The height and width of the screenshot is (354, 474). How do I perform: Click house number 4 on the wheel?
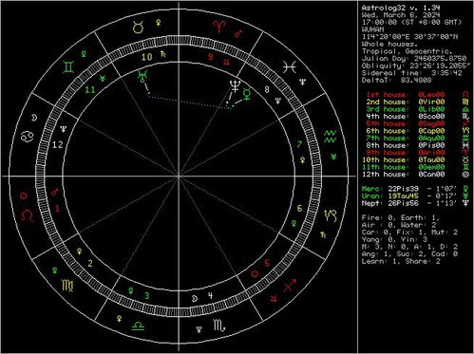(x=211, y=296)
